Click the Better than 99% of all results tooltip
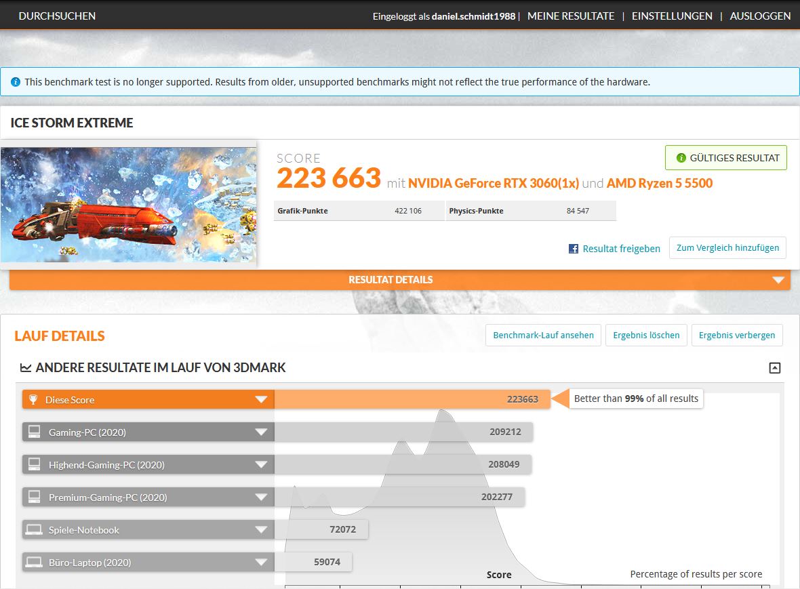This screenshot has width=800, height=589. point(636,399)
